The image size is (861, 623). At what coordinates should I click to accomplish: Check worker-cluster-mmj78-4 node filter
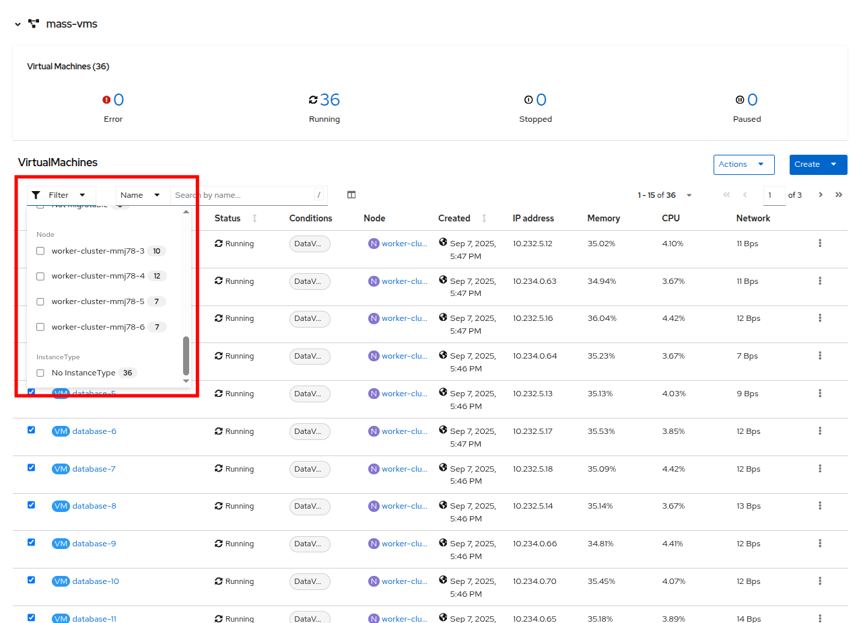pos(40,277)
